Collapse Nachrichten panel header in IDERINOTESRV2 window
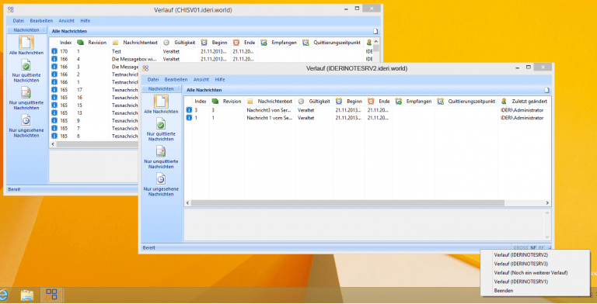The width and height of the screenshot is (597, 304). pyautogui.click(x=161, y=88)
